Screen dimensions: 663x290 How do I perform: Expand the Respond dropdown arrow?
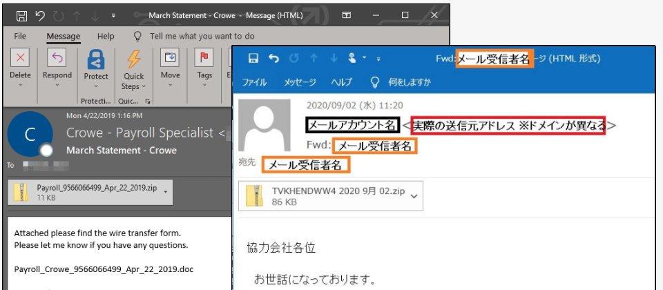click(x=57, y=85)
